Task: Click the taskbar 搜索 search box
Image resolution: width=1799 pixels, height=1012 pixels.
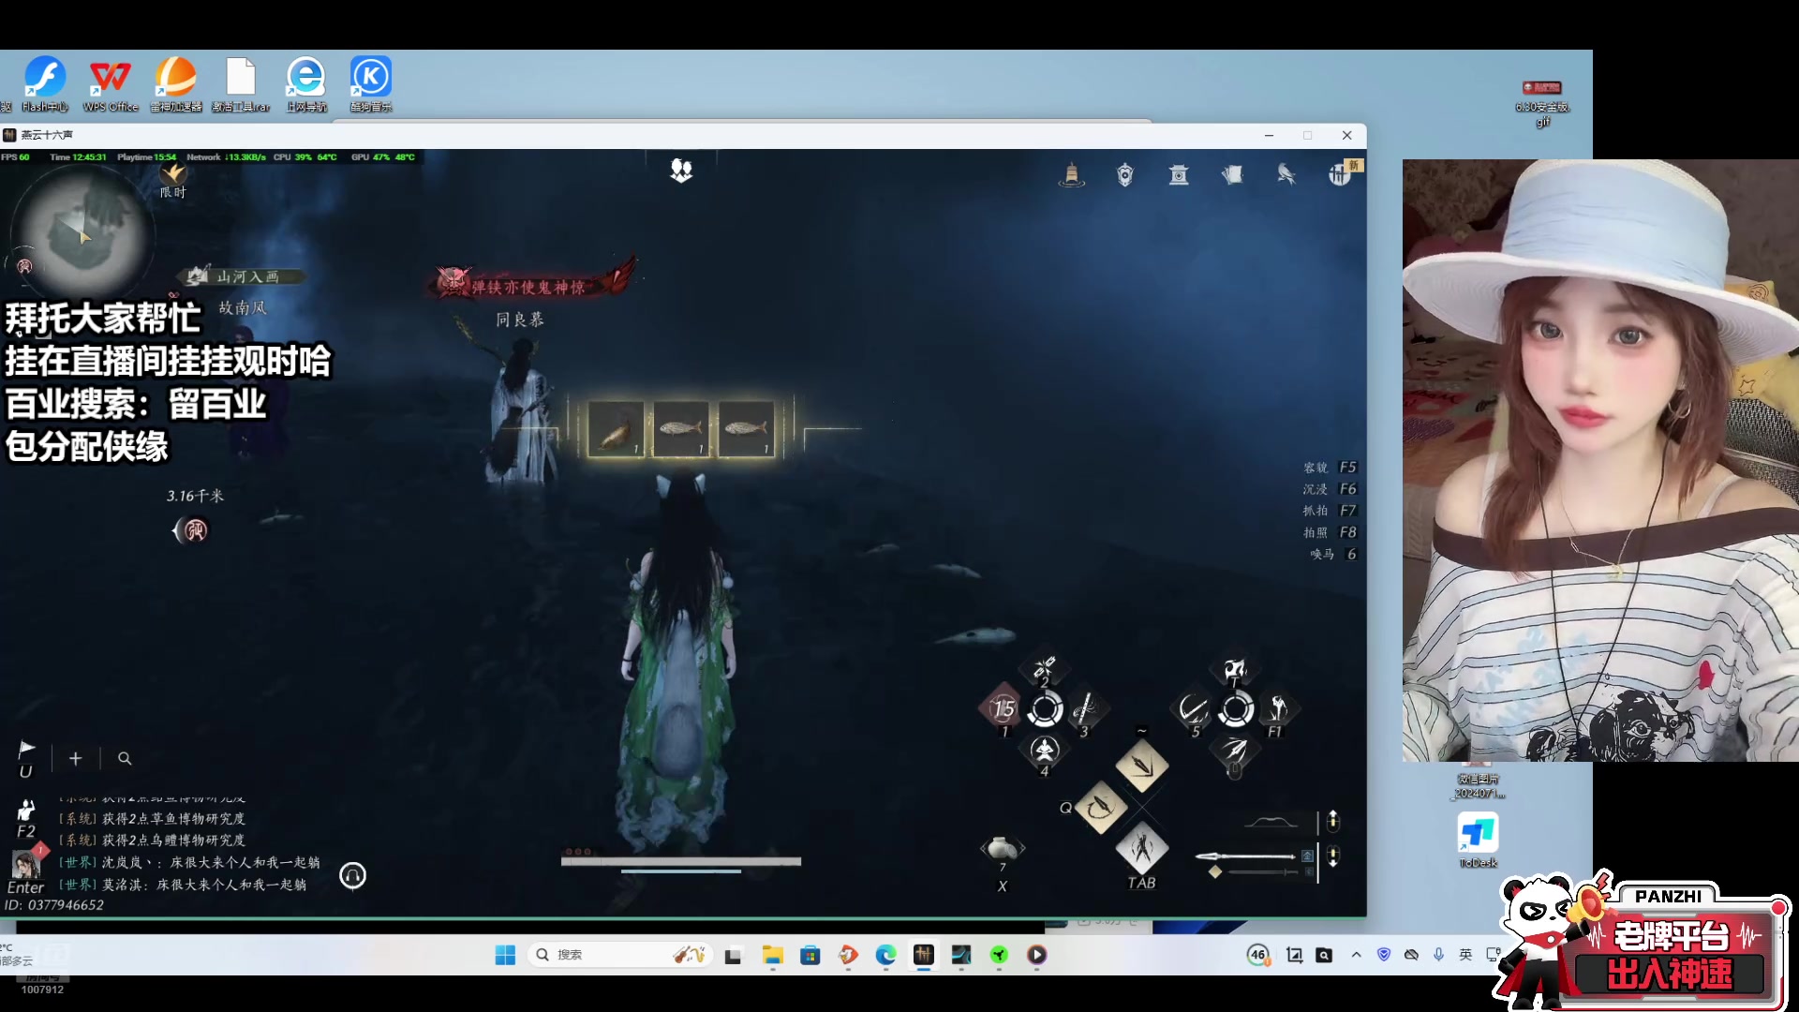Action: [619, 955]
